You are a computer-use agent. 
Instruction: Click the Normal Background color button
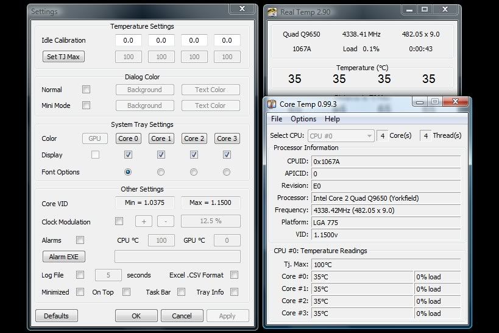click(x=145, y=90)
